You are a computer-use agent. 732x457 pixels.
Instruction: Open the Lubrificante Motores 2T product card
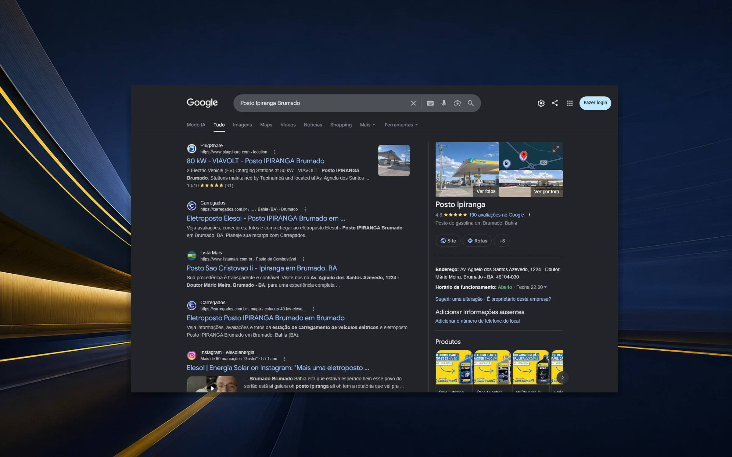(454, 371)
